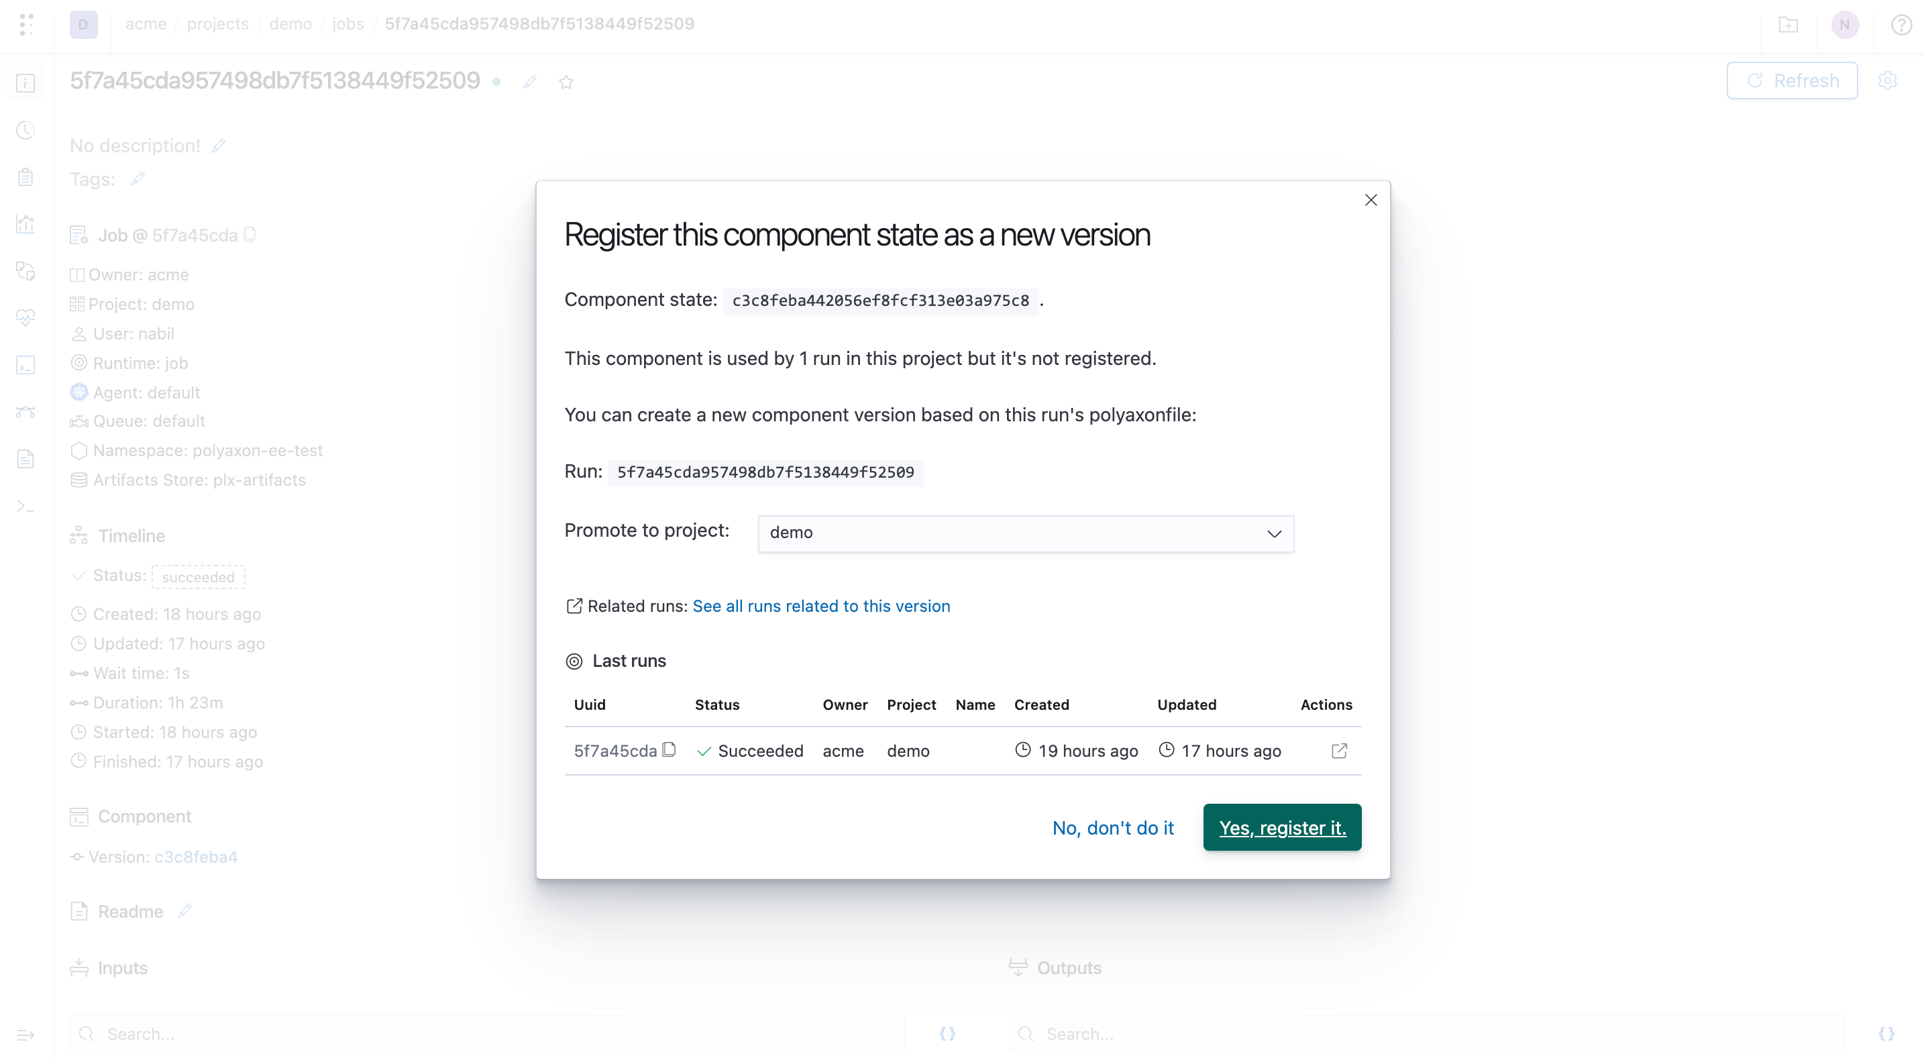Click "No, don't do it"
Image resolution: width=1924 pixels, height=1058 pixels.
[x=1113, y=828]
